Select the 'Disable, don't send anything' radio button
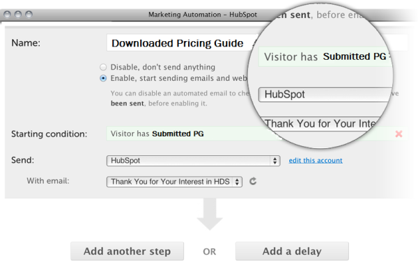Screen dimensions: 418x270 click(103, 67)
